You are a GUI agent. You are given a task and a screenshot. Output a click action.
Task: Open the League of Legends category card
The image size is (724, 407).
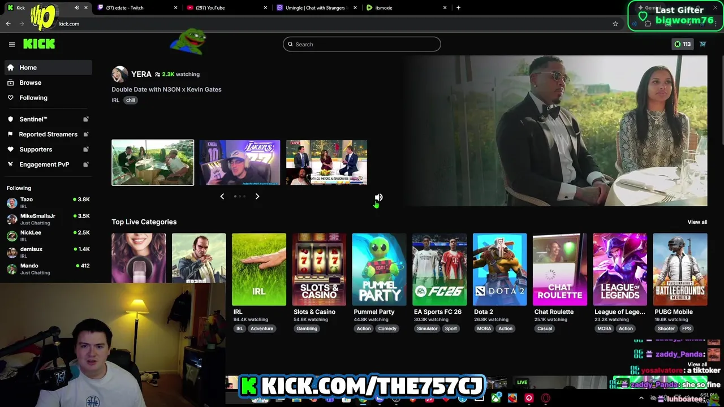click(620, 270)
